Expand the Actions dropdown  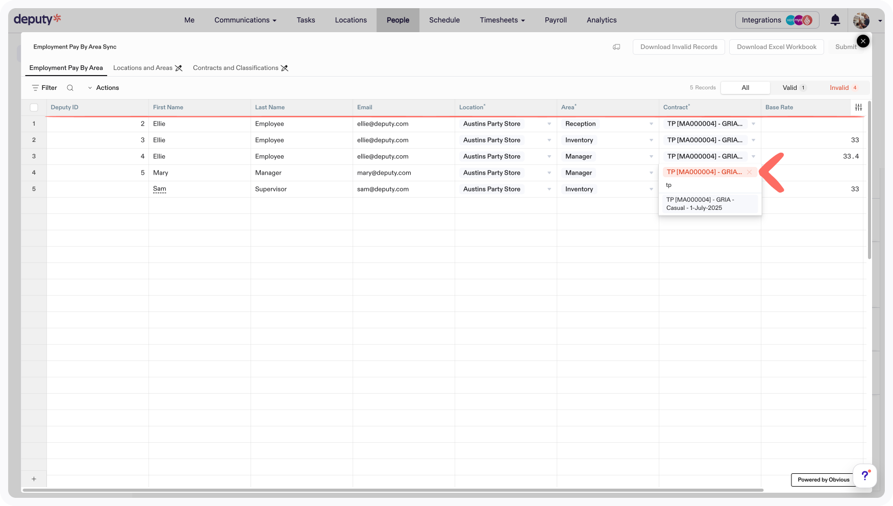pyautogui.click(x=103, y=88)
